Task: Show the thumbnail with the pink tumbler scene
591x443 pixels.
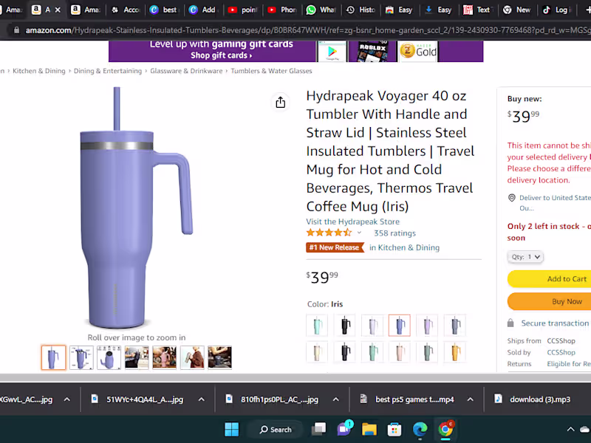Action: [164, 357]
